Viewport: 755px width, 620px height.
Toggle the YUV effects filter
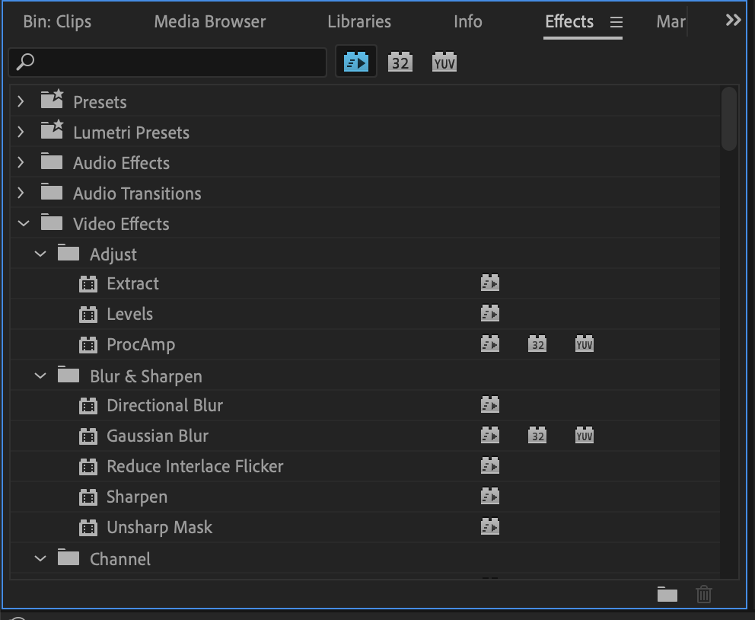(x=444, y=62)
